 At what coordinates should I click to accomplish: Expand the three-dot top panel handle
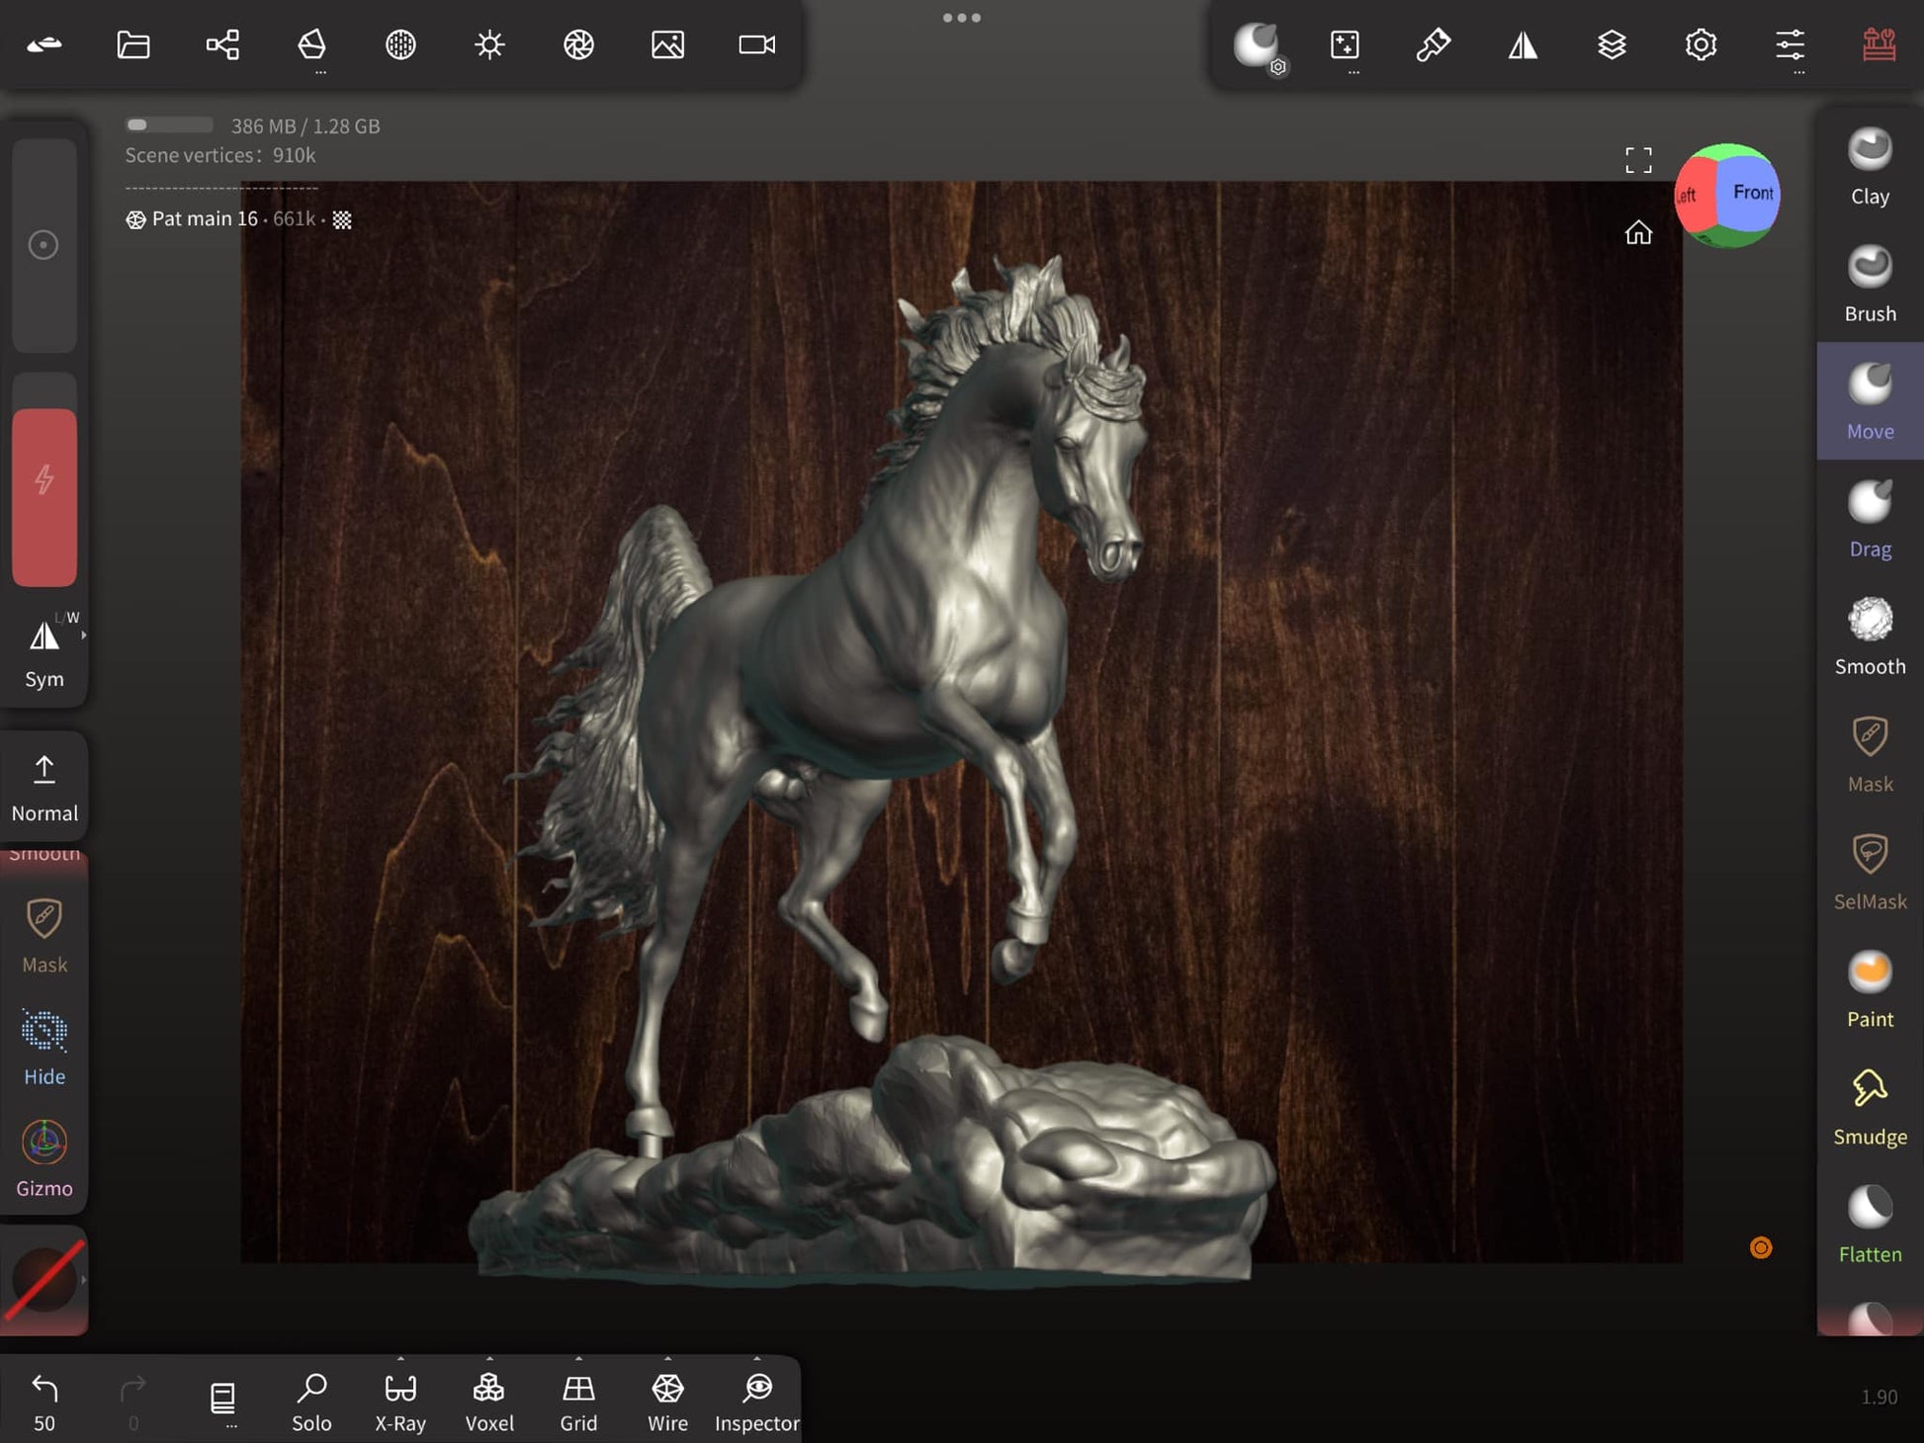961,18
